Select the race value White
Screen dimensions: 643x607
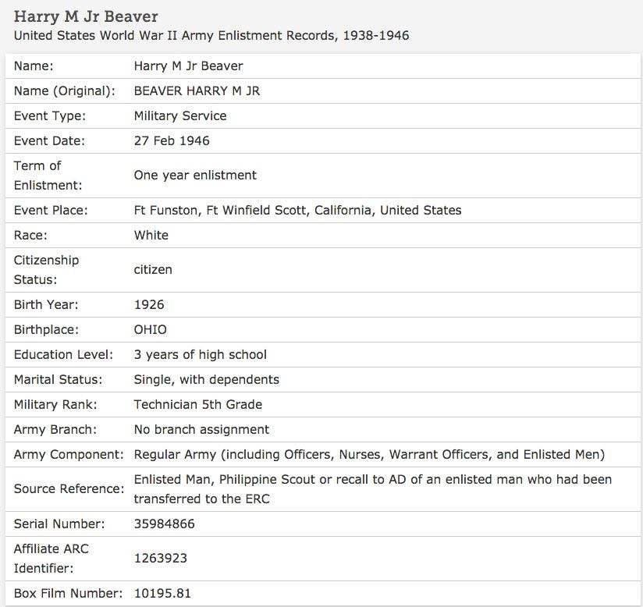tap(151, 236)
